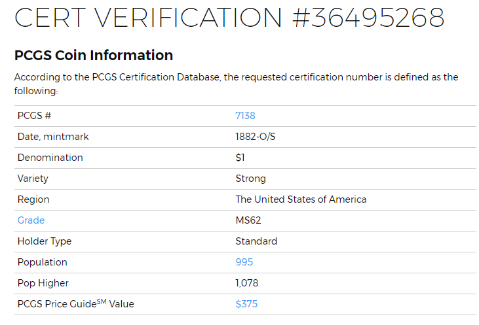Click the Denomination row label
Viewport: 479px width, 325px height.
50,158
